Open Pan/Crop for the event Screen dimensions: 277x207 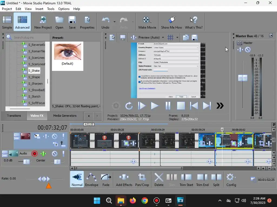142,180
